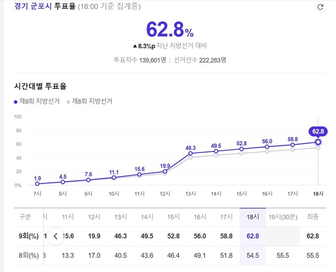Click the 62.8 tooltip bubble on chart

(x=318, y=131)
